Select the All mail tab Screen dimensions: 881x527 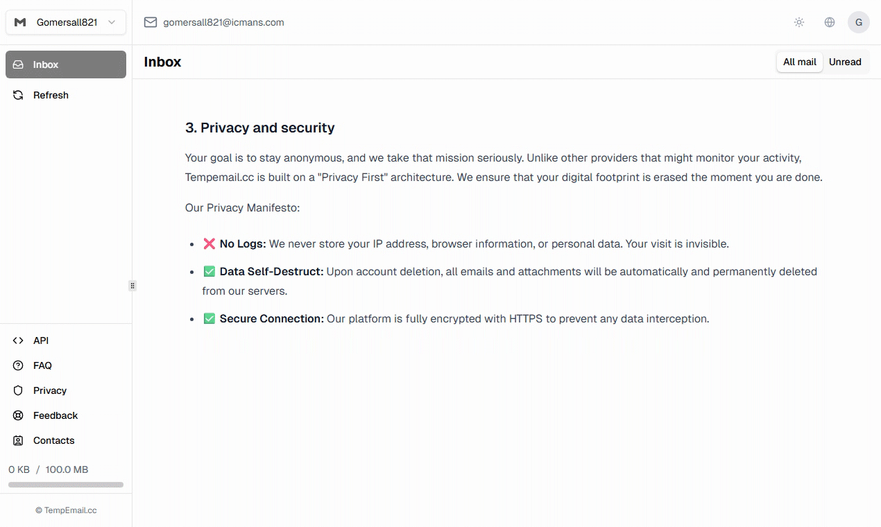coord(799,62)
